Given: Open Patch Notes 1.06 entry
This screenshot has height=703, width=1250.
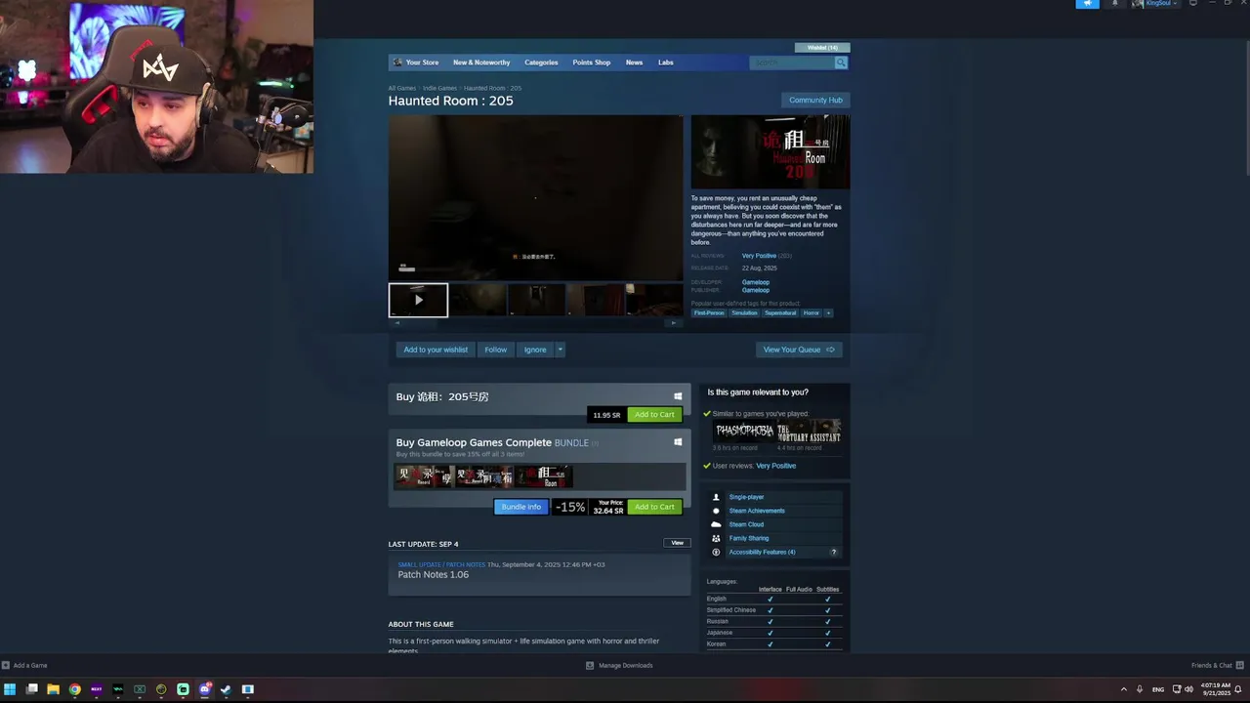Looking at the screenshot, I should coord(434,574).
